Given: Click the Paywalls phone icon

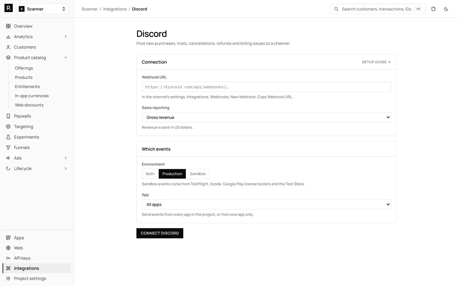Looking at the screenshot, I should [8, 116].
